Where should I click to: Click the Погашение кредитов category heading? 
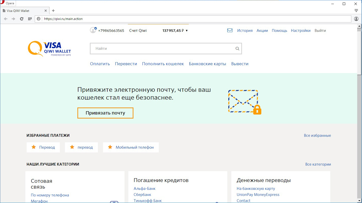161,180
